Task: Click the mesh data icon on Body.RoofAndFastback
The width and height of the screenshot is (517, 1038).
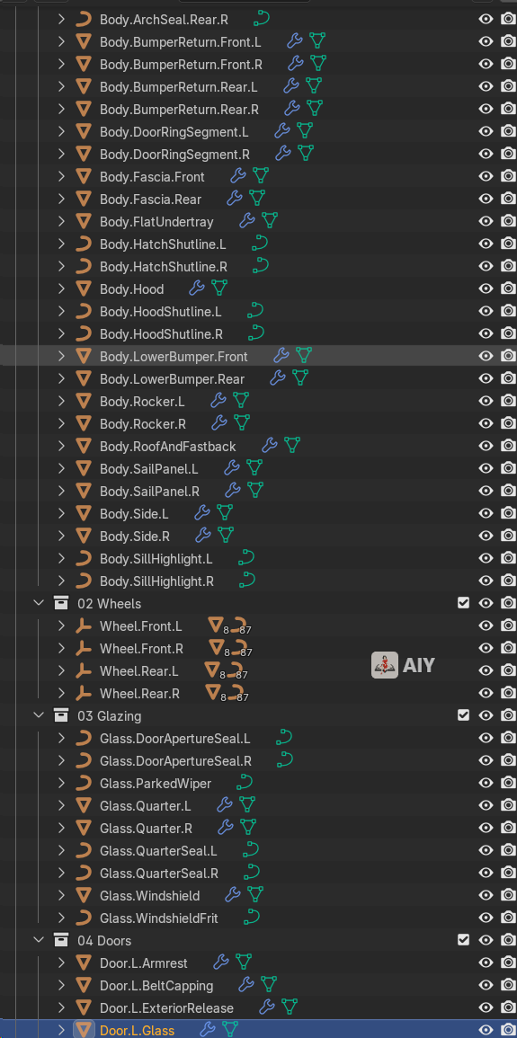Action: [x=292, y=446]
